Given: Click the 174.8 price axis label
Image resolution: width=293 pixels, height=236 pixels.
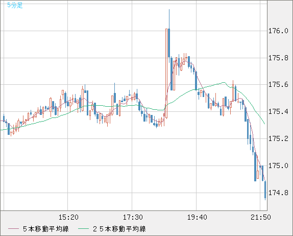Looking at the screenshot, I should pos(278,193).
